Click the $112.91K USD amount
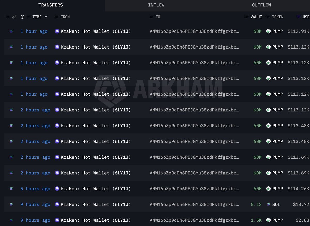 click(x=298, y=31)
